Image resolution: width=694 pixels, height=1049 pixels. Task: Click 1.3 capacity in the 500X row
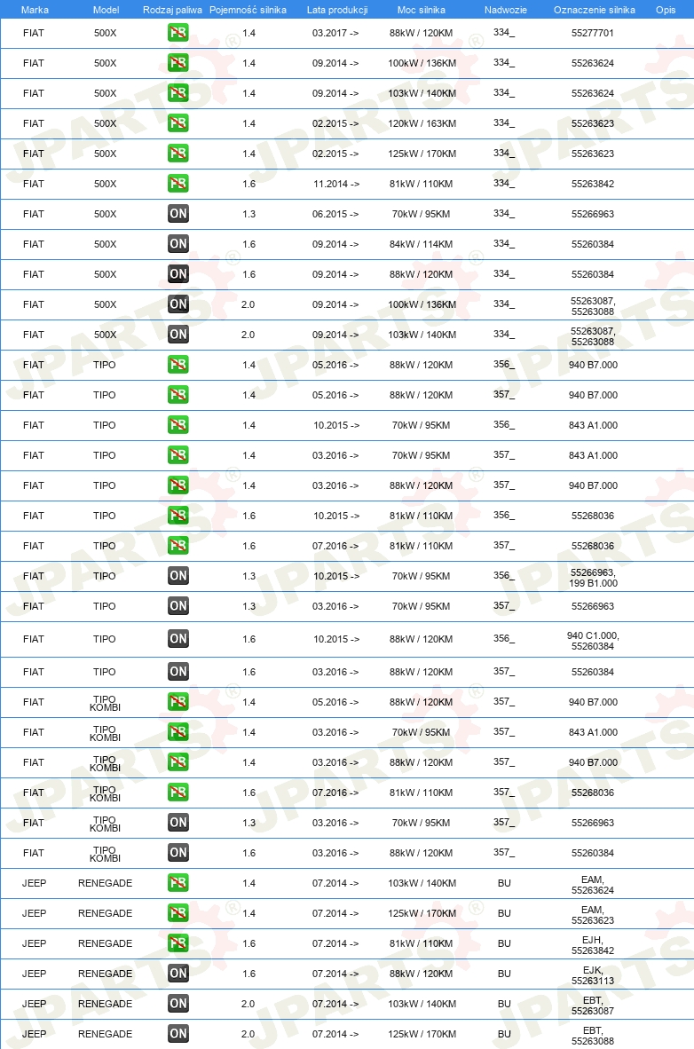click(x=249, y=213)
